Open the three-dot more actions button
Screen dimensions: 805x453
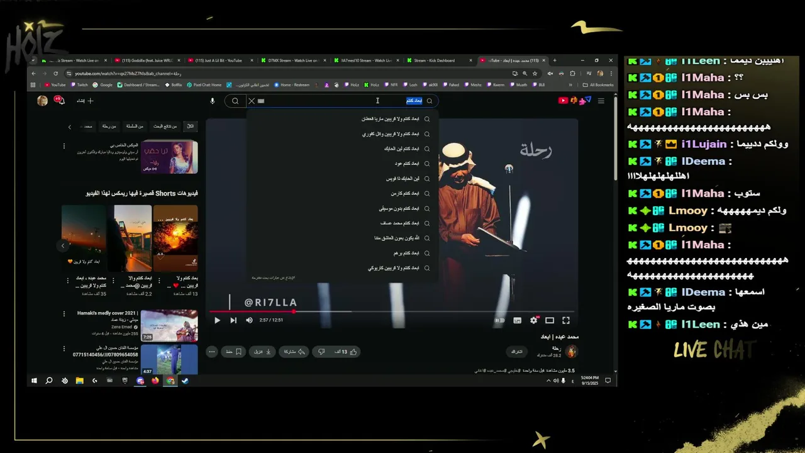[212, 352]
